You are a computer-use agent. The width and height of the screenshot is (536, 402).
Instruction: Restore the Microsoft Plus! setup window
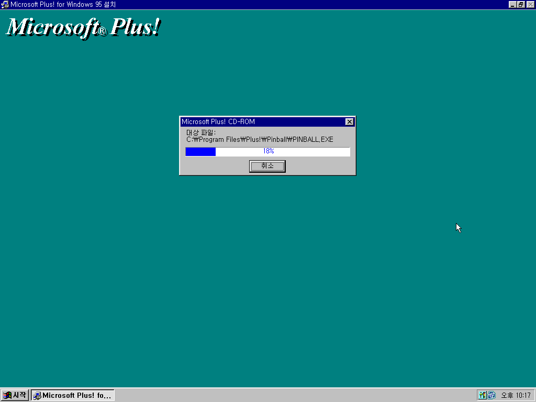tap(521, 4)
